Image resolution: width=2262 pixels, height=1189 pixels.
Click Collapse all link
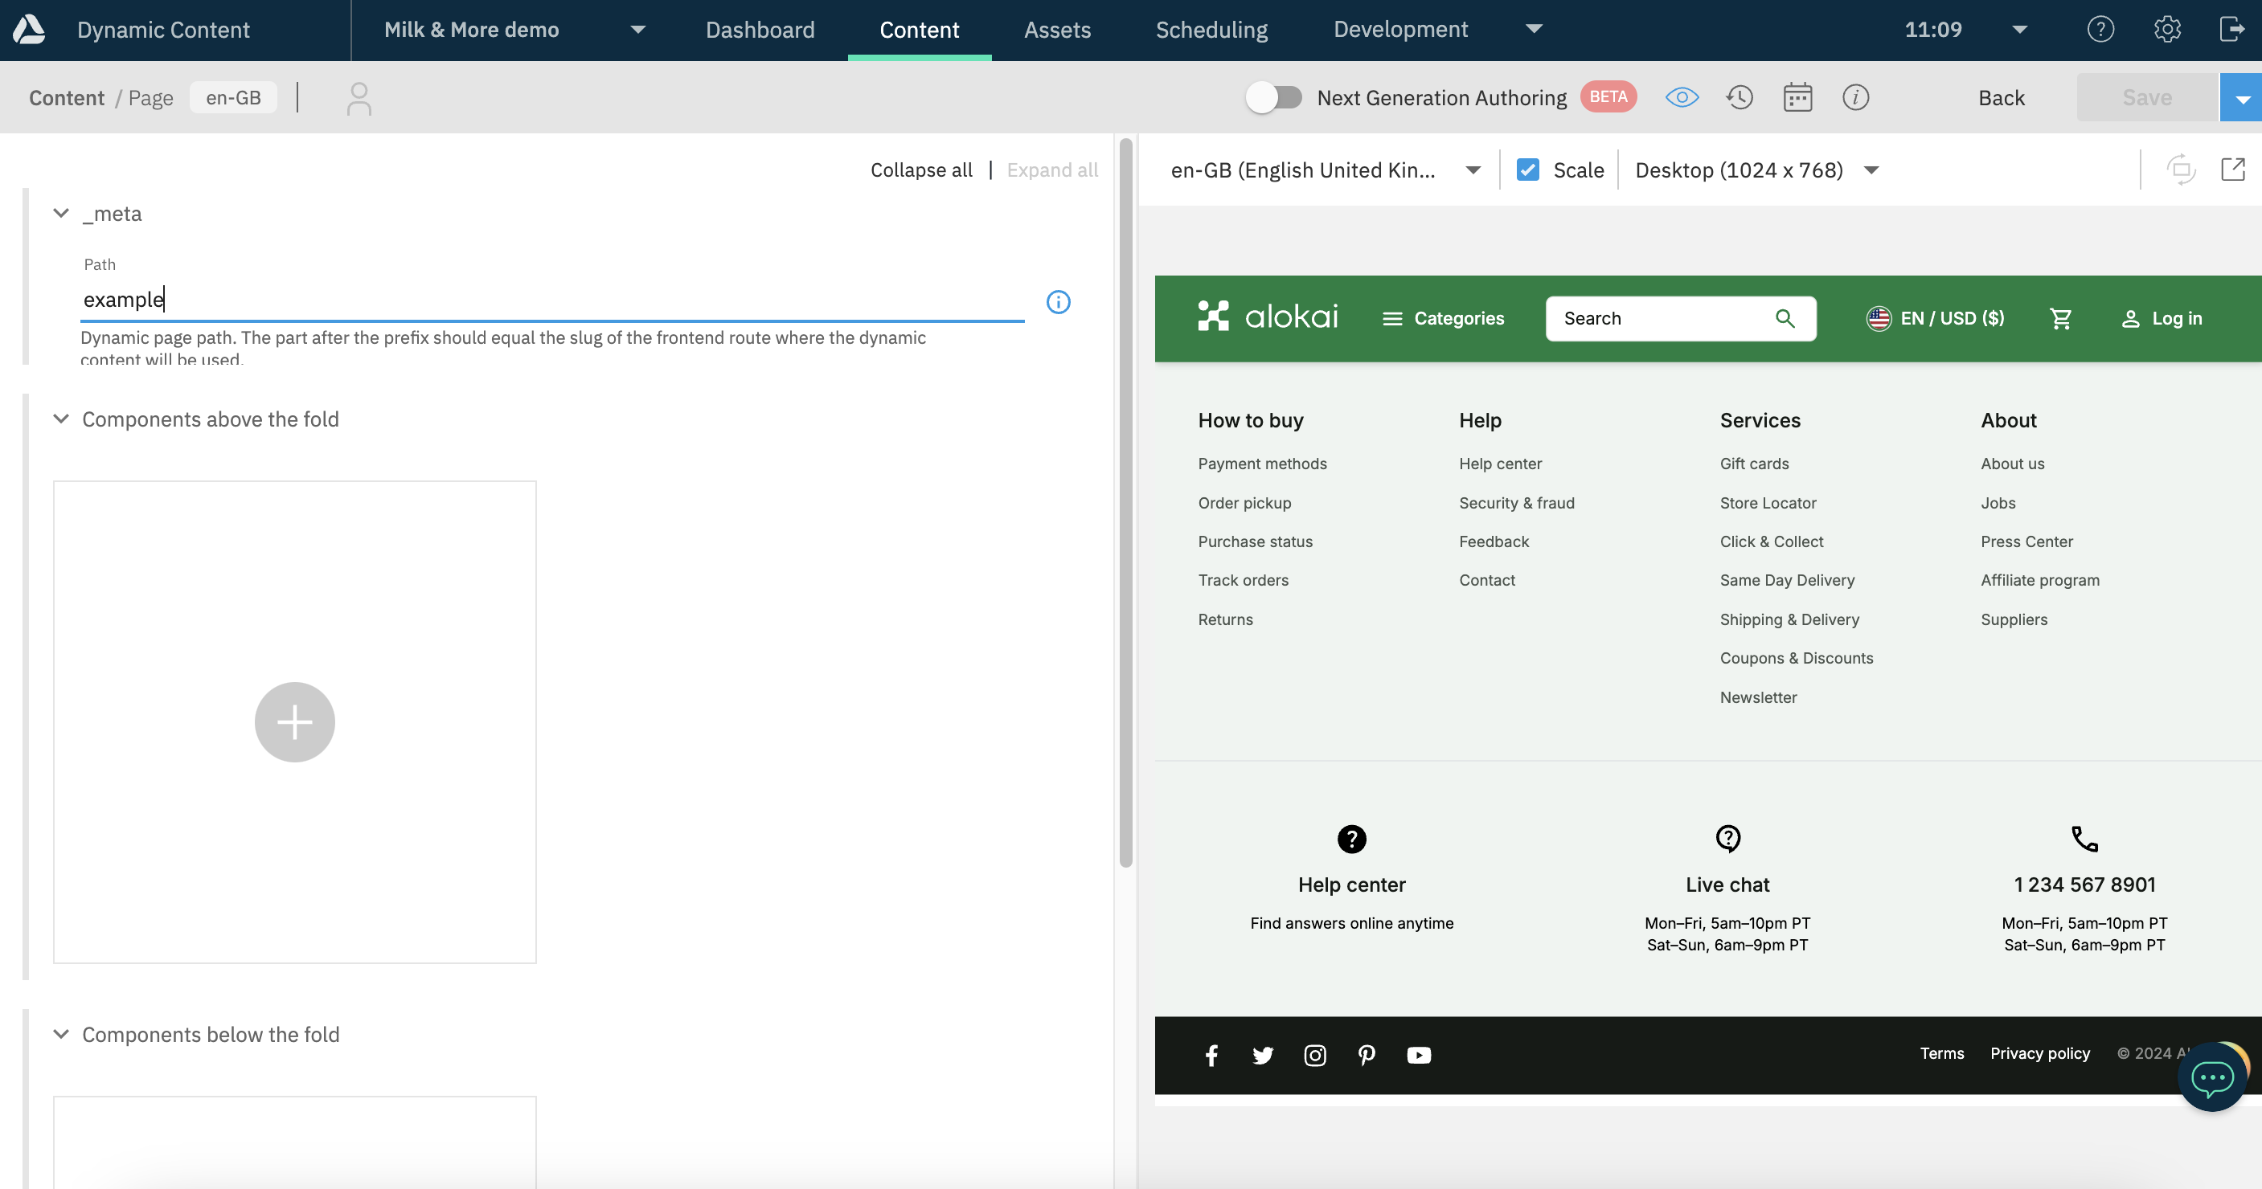click(920, 170)
